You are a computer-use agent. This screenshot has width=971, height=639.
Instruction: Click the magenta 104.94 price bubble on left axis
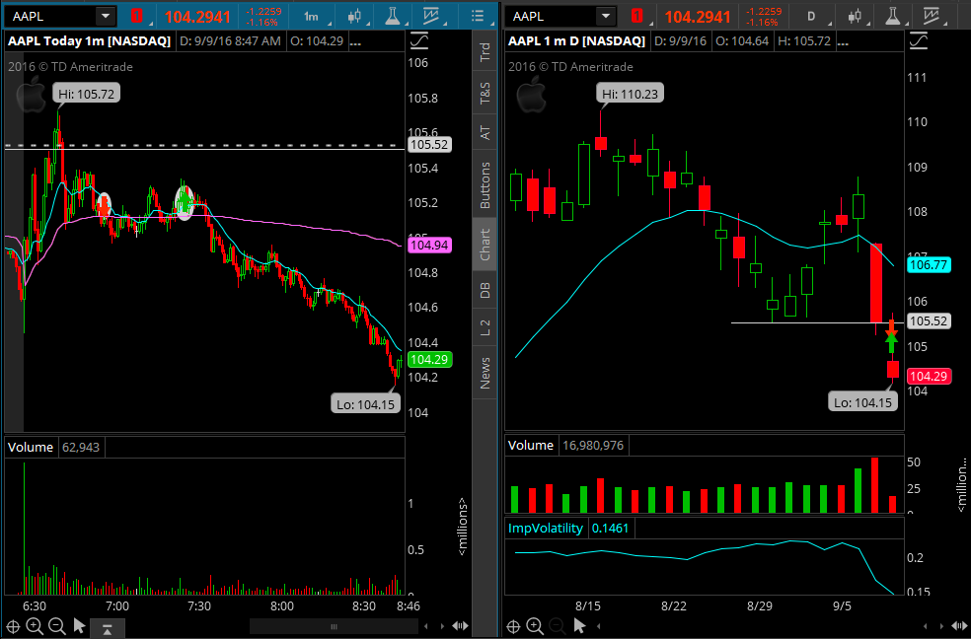coord(429,245)
